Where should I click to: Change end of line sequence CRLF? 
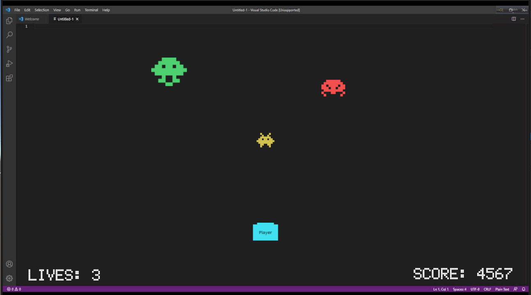(487, 289)
